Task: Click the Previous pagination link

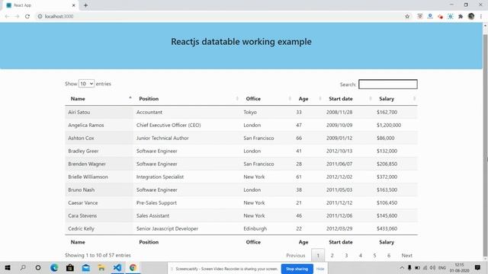Action: click(x=296, y=256)
